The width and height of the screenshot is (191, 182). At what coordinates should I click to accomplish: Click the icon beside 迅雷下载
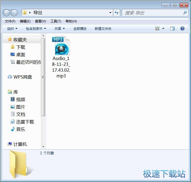[x=13, y=121]
